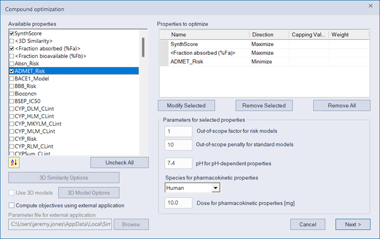
Task: Click the Remove Selected button
Action: 264,106
